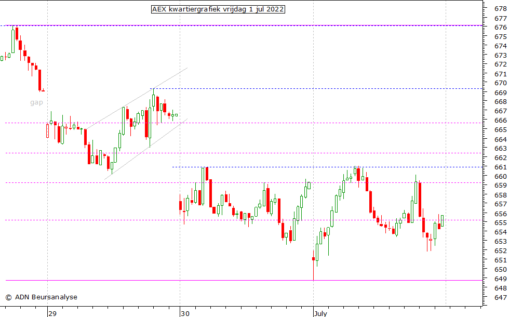Image resolution: width=509 pixels, height=317 pixels.
Task: Click the 676 price level on the axis
Action: coord(500,27)
